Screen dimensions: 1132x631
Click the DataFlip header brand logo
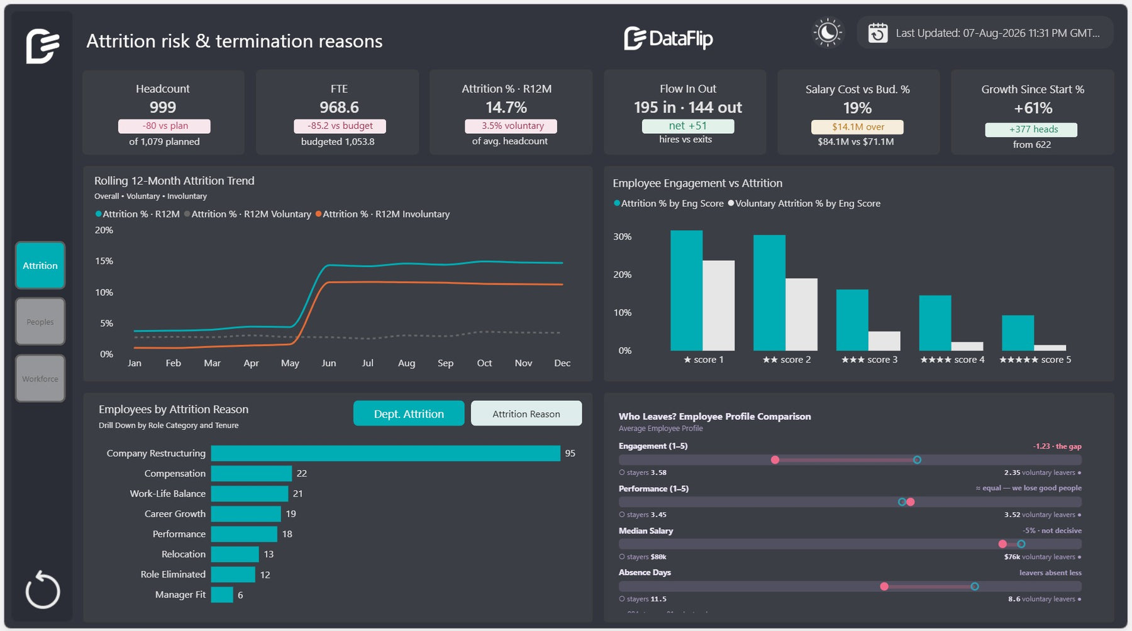[x=669, y=38]
